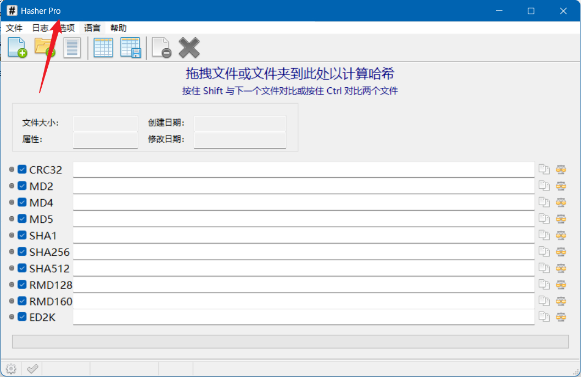Screen dimensions: 581x377
Task: Compare the MD4 hash with scales icon
Action: tap(561, 202)
